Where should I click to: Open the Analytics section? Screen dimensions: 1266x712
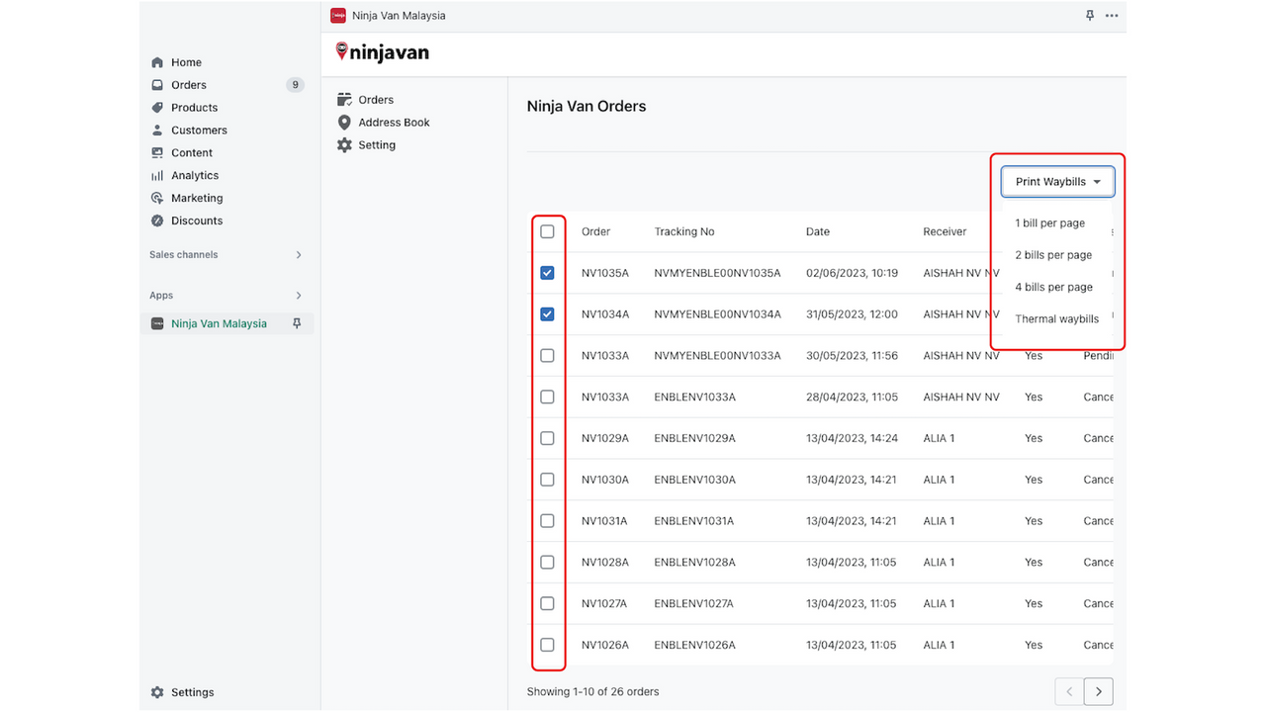tap(194, 175)
